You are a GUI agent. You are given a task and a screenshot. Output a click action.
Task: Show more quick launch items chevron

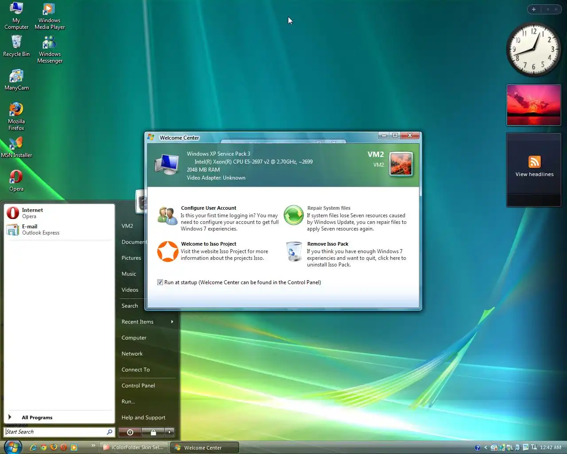[93, 445]
